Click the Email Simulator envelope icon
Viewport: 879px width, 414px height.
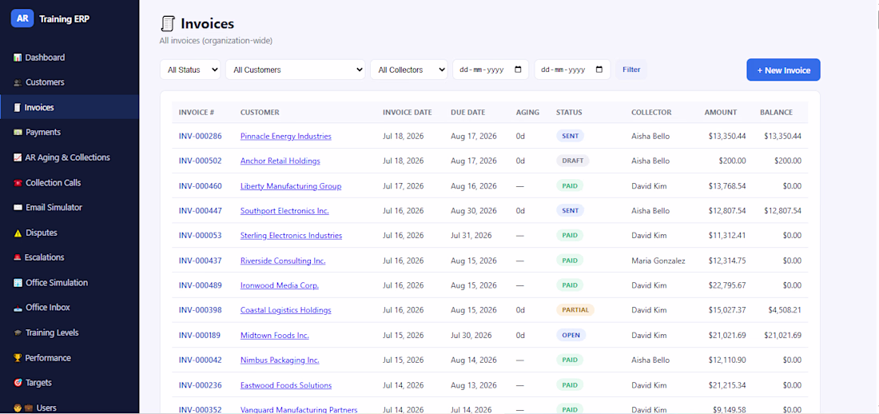click(18, 208)
